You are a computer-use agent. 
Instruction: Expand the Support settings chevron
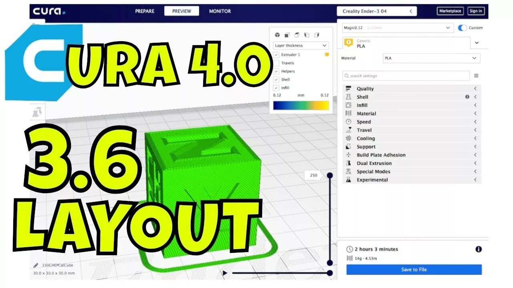click(475, 146)
